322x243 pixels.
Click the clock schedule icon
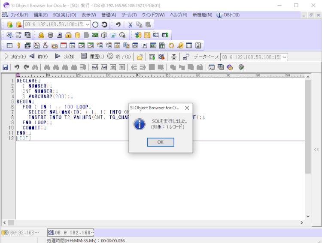[x=122, y=35]
